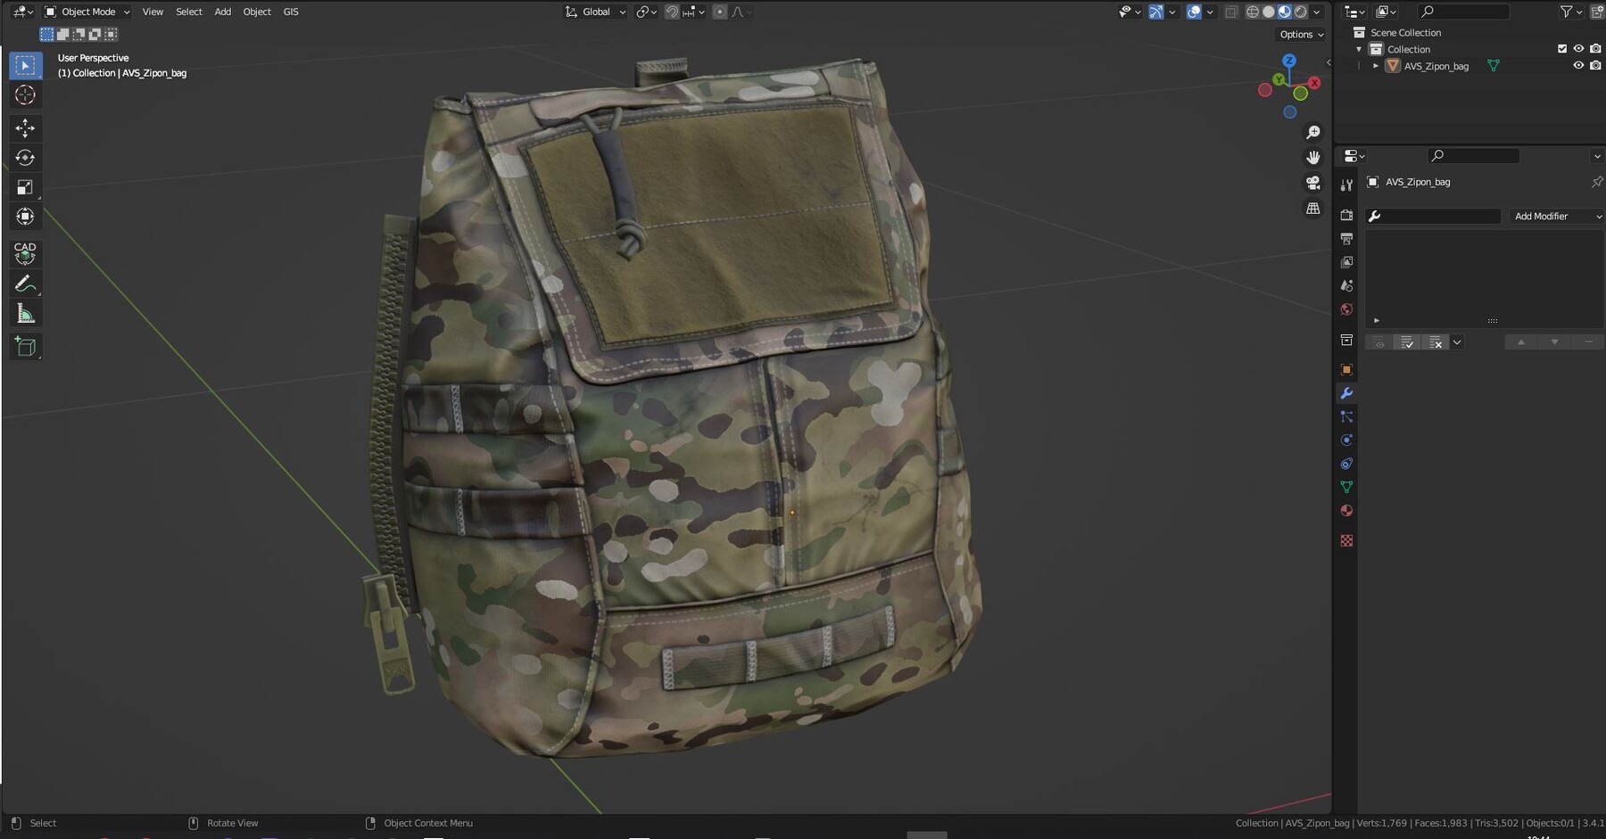Viewport: 1606px width, 839px height.
Task: Click the Add Modifier button
Action: [1555, 216]
